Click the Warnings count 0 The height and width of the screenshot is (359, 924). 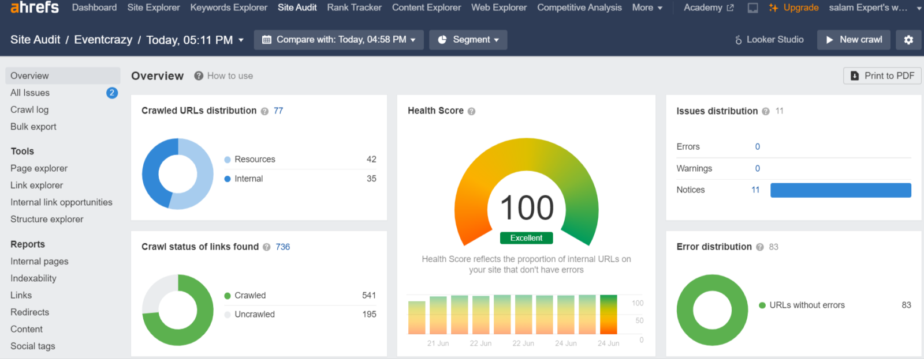pos(758,169)
